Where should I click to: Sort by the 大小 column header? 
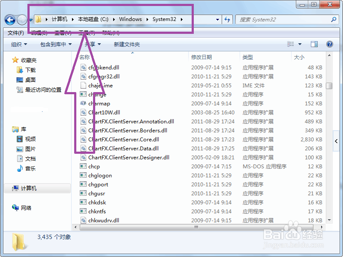[x=299, y=57]
